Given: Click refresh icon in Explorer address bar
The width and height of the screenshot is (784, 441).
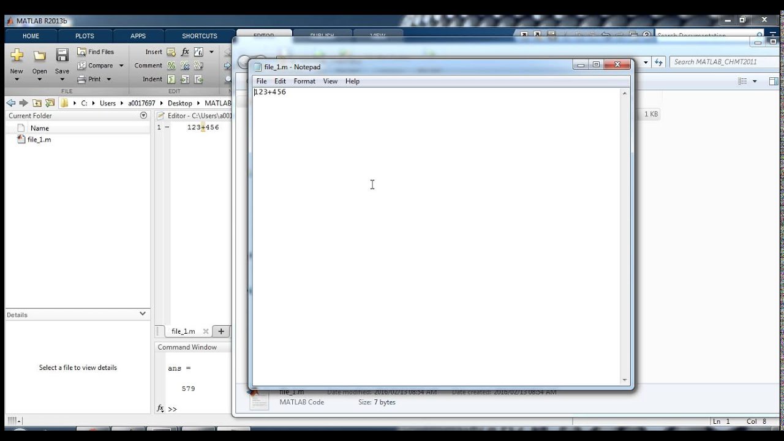Looking at the screenshot, I should (x=659, y=62).
